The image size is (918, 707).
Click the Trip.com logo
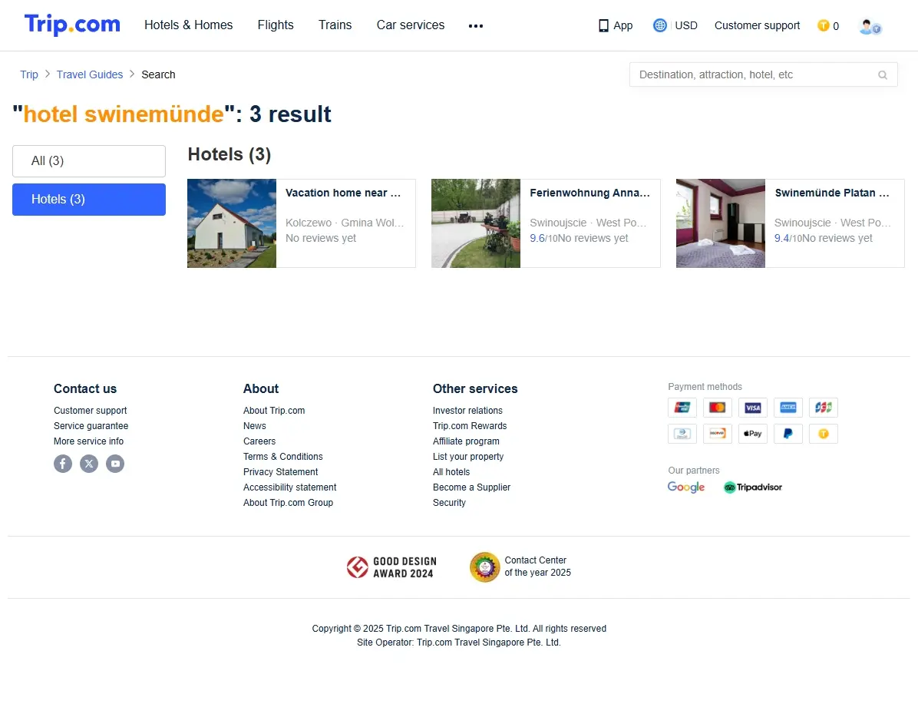coord(72,25)
